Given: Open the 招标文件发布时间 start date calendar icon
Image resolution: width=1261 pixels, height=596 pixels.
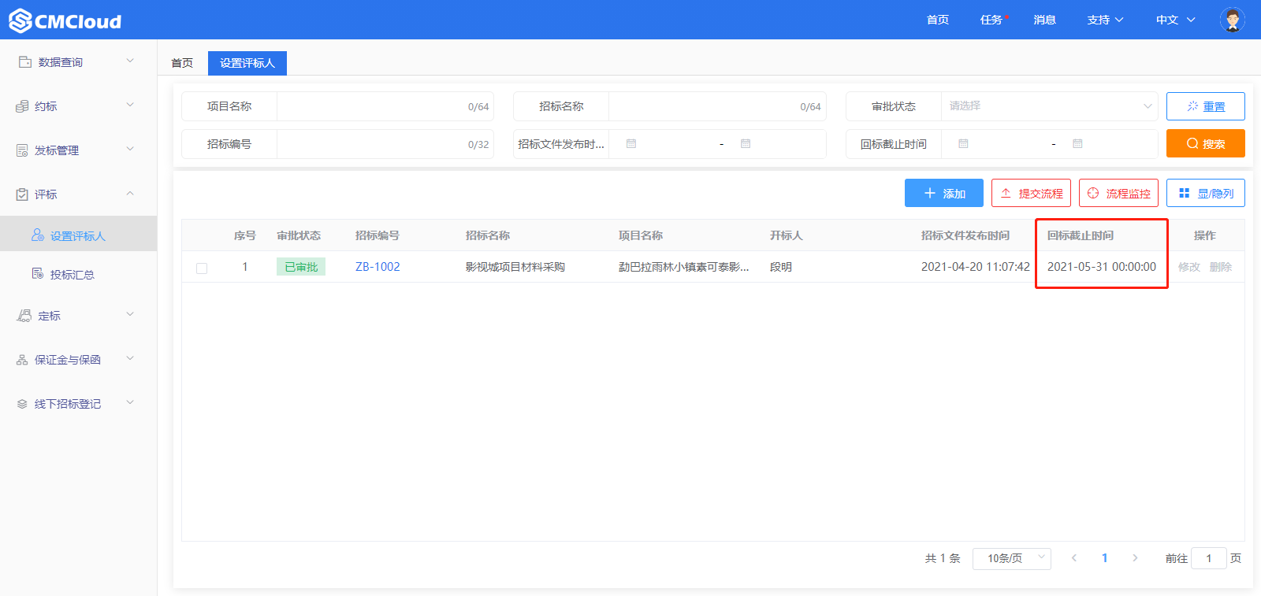Looking at the screenshot, I should (x=631, y=144).
